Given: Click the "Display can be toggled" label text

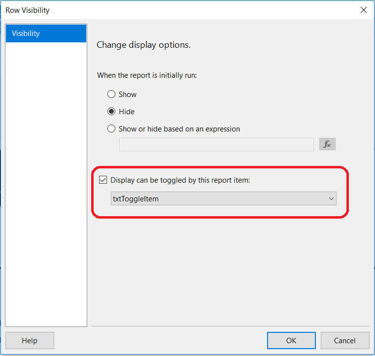Looking at the screenshot, I should tap(180, 180).
